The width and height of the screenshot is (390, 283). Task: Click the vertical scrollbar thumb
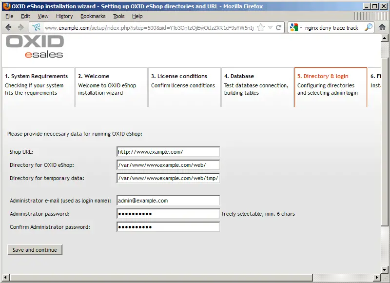(384, 142)
